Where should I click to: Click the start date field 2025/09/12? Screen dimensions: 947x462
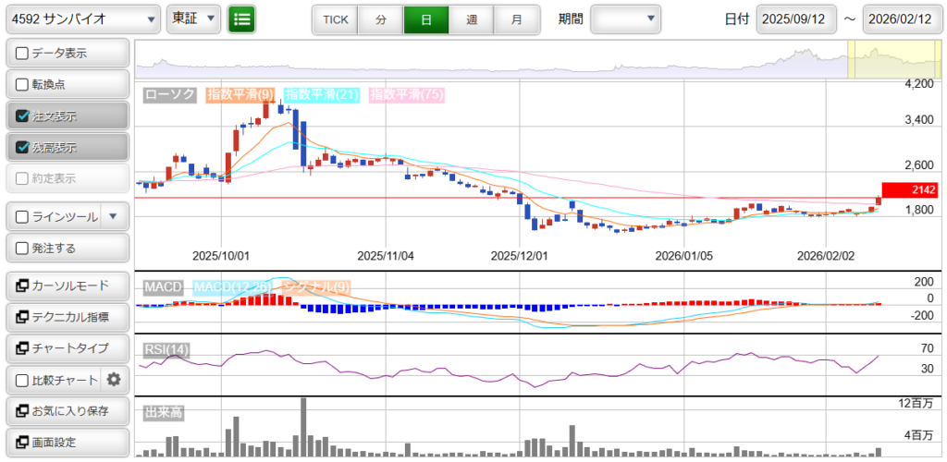[x=796, y=19]
